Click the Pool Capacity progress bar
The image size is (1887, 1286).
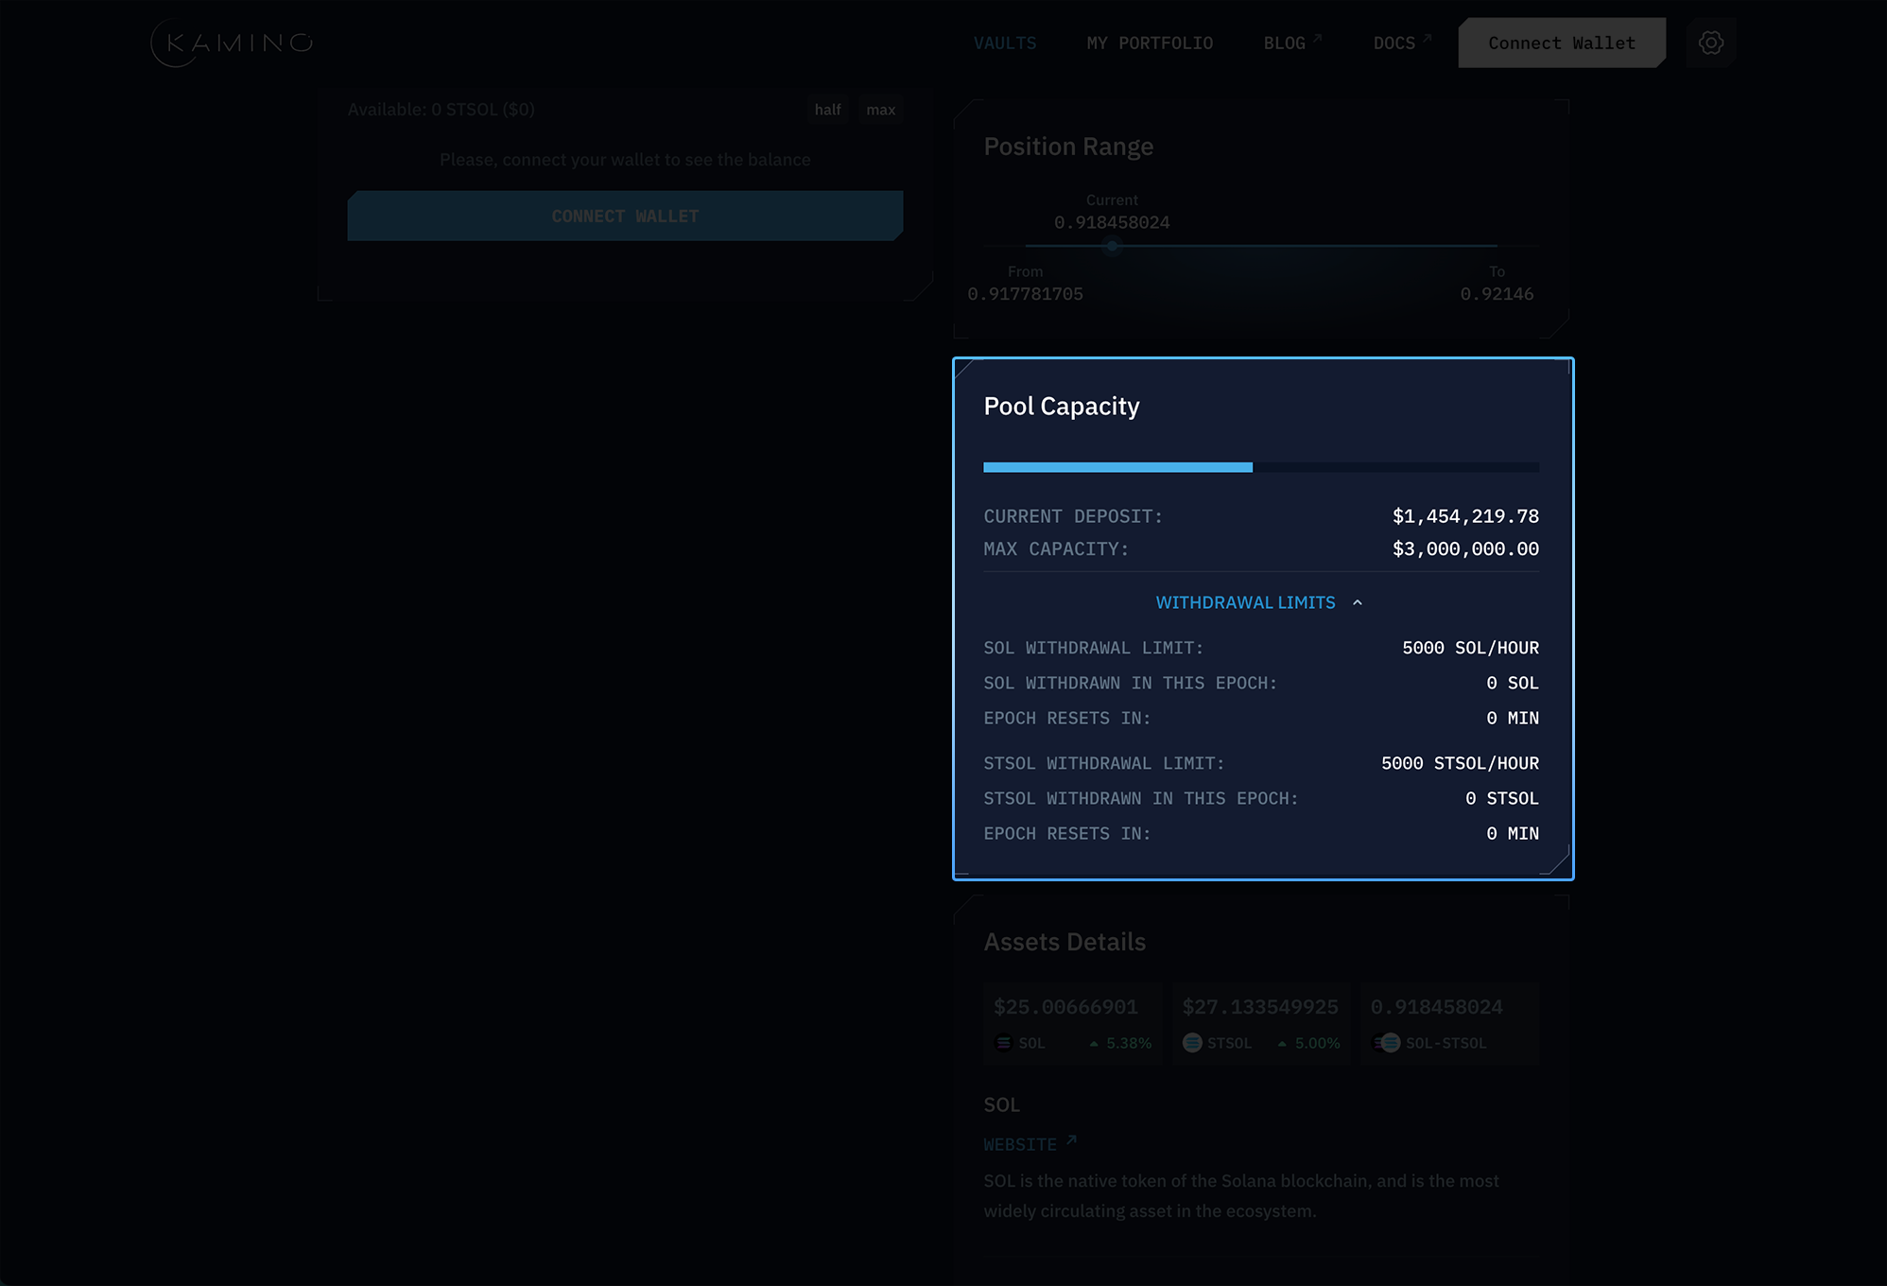point(1260,467)
